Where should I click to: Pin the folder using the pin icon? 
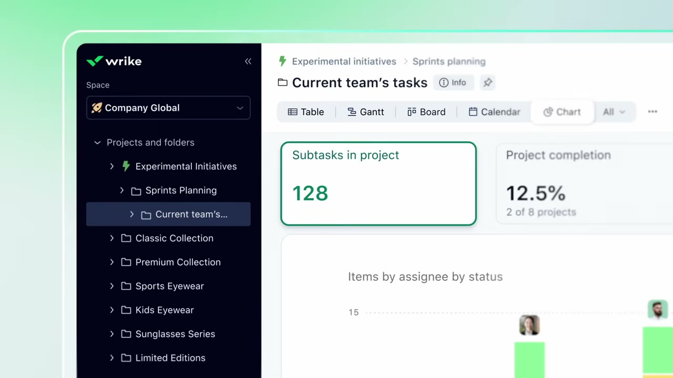point(487,82)
